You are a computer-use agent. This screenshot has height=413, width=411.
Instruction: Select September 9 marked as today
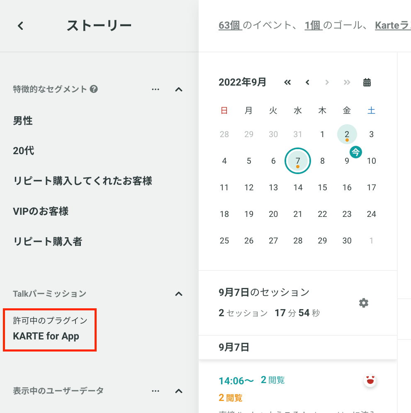[x=347, y=161]
